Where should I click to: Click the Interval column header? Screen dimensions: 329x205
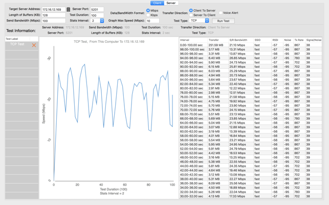point(185,40)
